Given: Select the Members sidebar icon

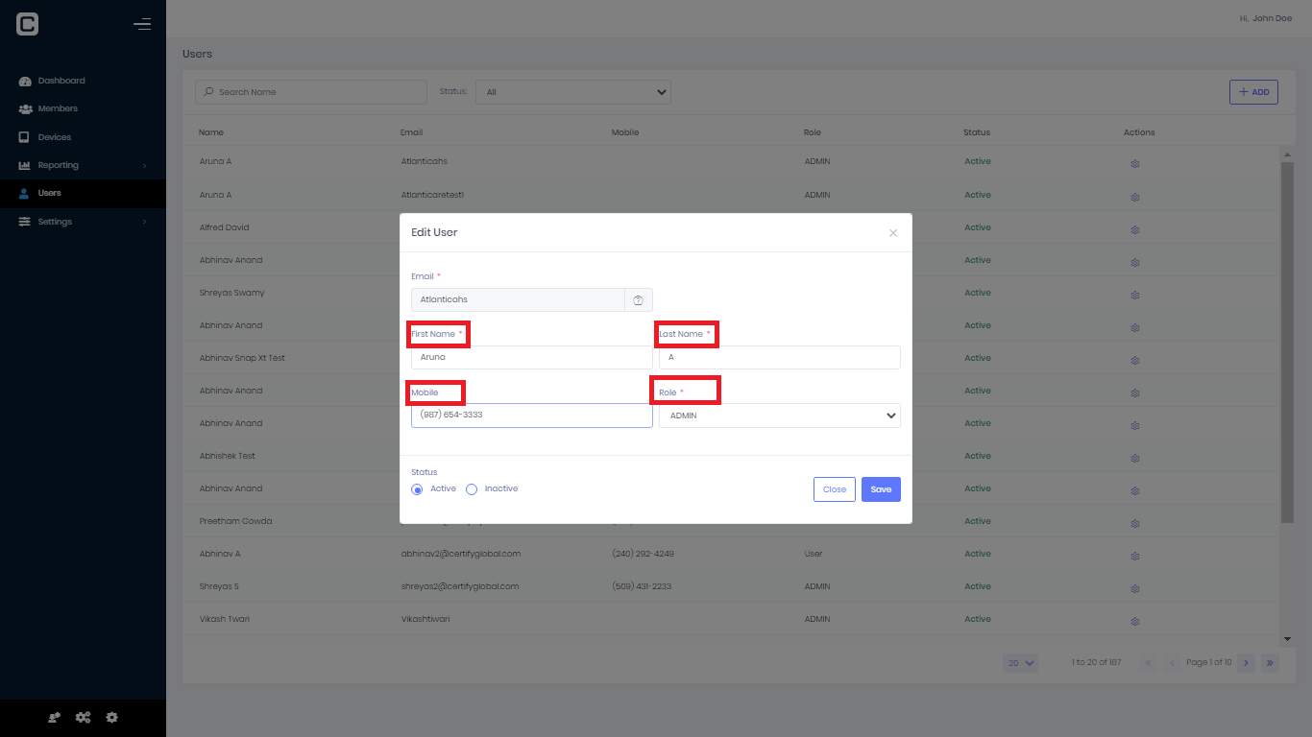Looking at the screenshot, I should pyautogui.click(x=23, y=108).
